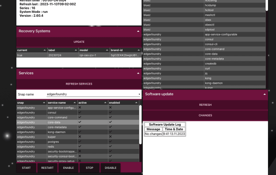Select the core-data service row
Screen dimensions: 276x175
tap(78, 122)
